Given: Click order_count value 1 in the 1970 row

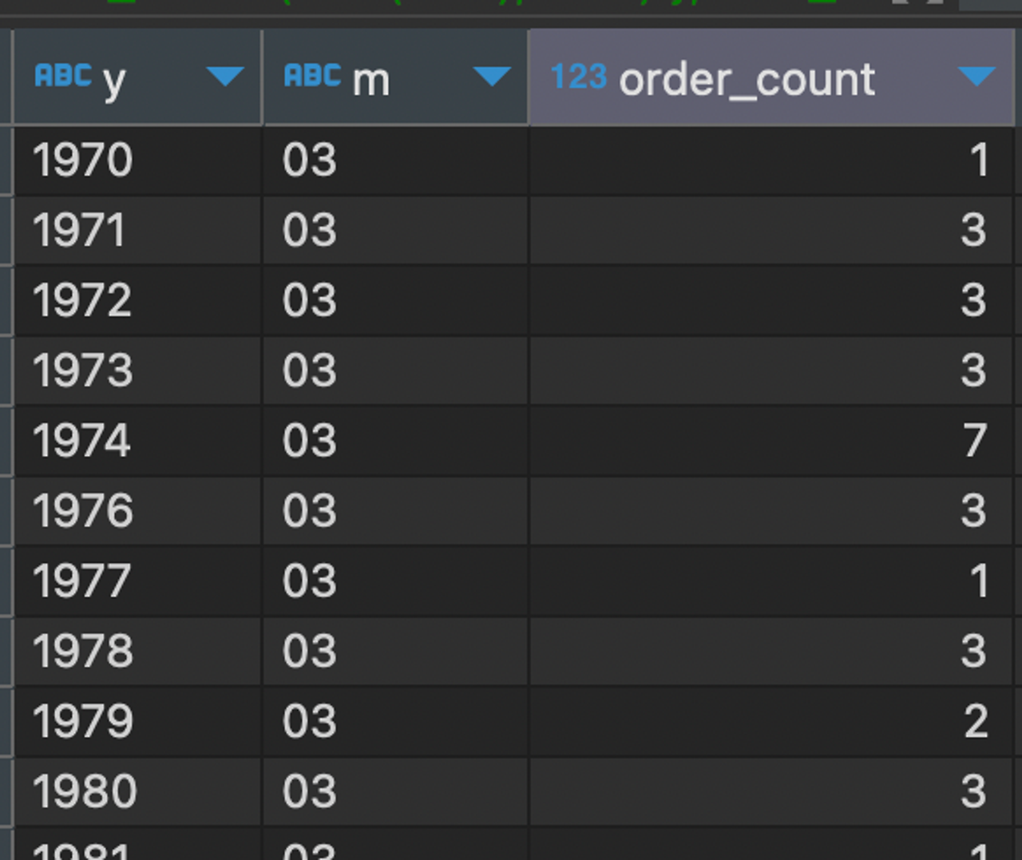Looking at the screenshot, I should point(772,161).
